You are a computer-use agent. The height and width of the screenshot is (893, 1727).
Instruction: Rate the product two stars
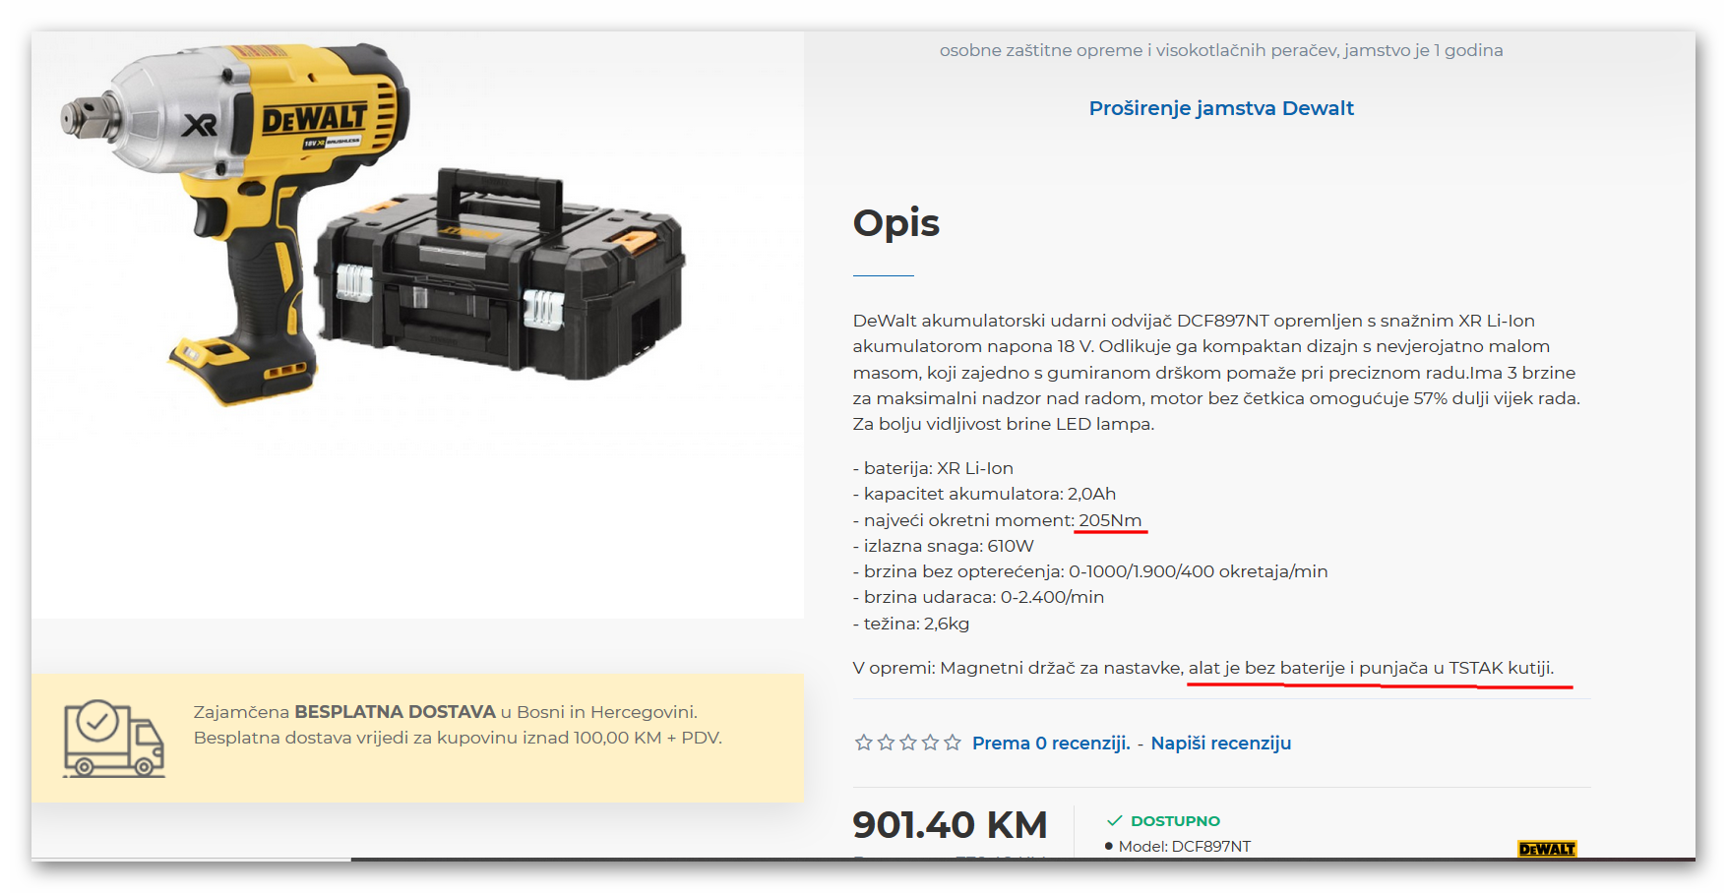click(x=886, y=743)
